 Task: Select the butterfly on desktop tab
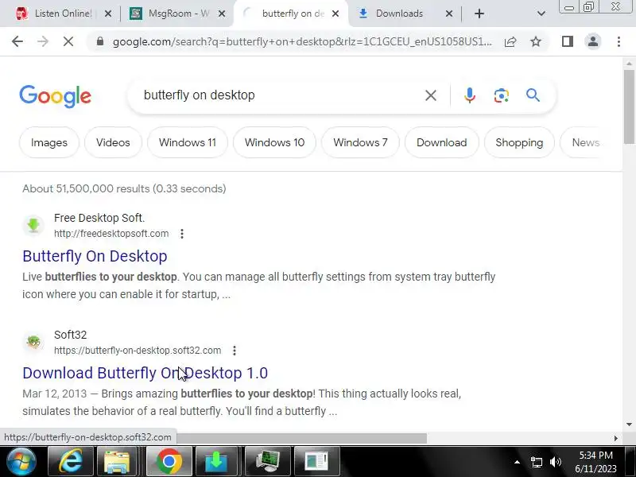290,14
